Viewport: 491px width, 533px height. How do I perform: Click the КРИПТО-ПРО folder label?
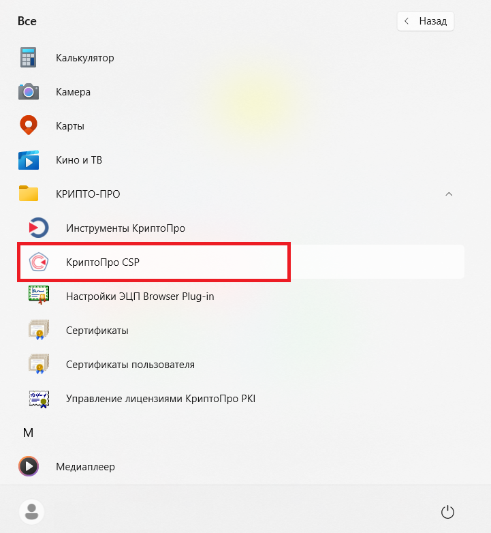click(x=88, y=194)
